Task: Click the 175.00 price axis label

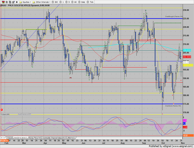Action: point(186,104)
